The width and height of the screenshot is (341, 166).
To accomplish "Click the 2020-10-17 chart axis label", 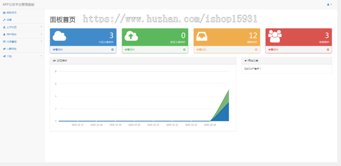I will click(78, 125).
